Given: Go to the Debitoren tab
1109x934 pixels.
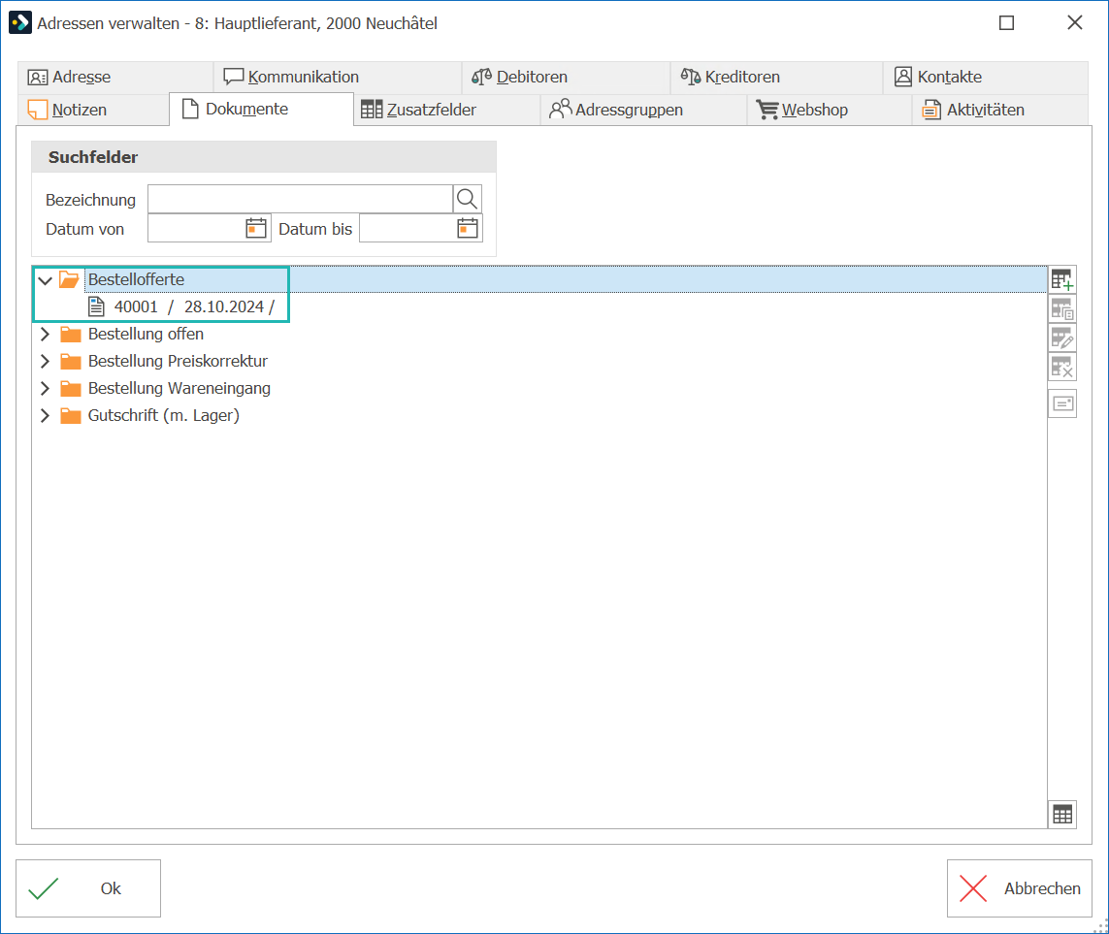Looking at the screenshot, I should click(x=566, y=77).
